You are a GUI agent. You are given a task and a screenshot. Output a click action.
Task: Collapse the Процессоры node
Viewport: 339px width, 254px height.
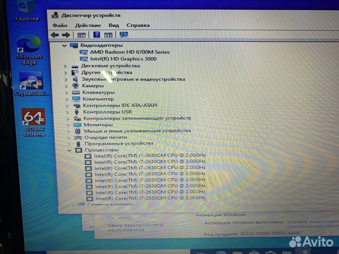coord(69,151)
